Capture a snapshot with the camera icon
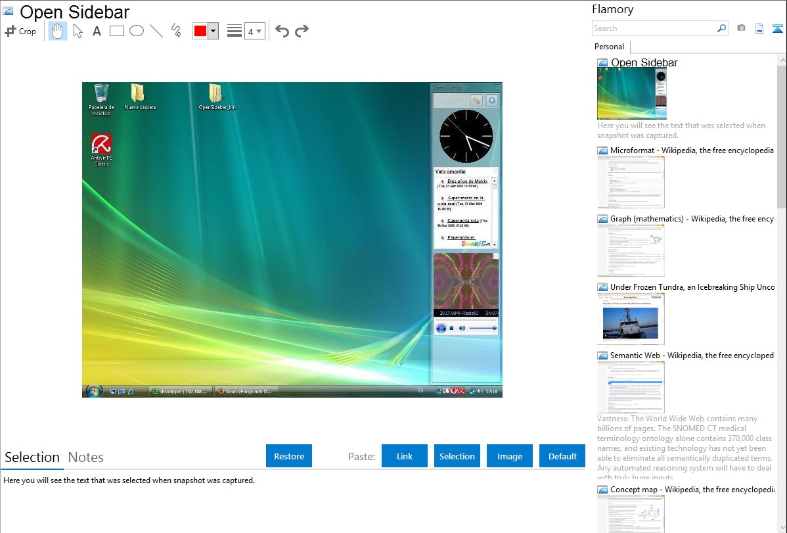The width and height of the screenshot is (787, 533). point(741,28)
